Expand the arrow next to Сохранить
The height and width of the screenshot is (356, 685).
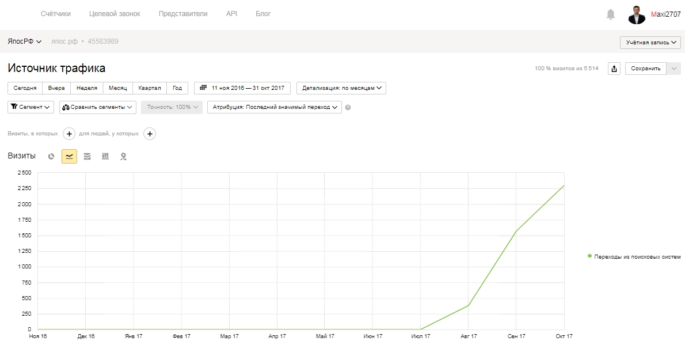pos(673,69)
